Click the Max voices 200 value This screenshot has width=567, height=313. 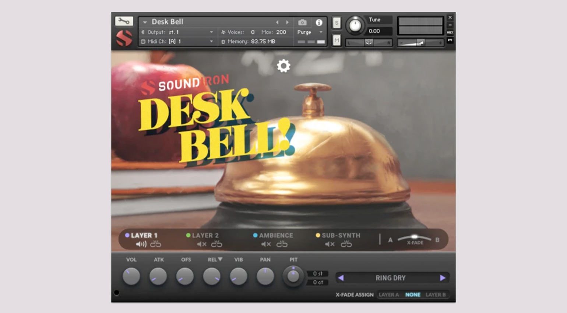[281, 32]
